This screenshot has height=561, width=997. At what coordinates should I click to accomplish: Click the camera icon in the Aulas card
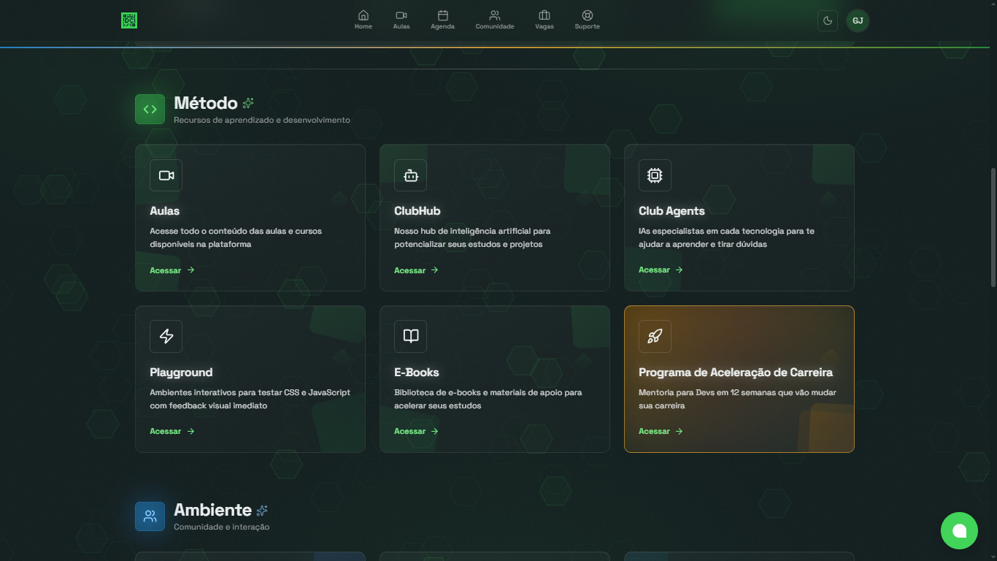[x=166, y=175]
